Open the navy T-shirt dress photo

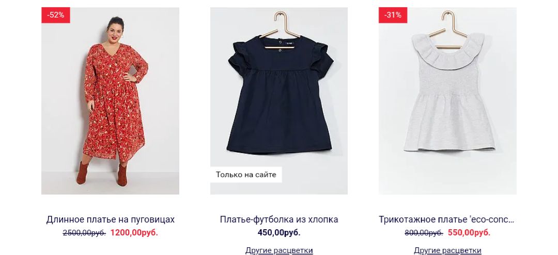pyautogui.click(x=279, y=101)
